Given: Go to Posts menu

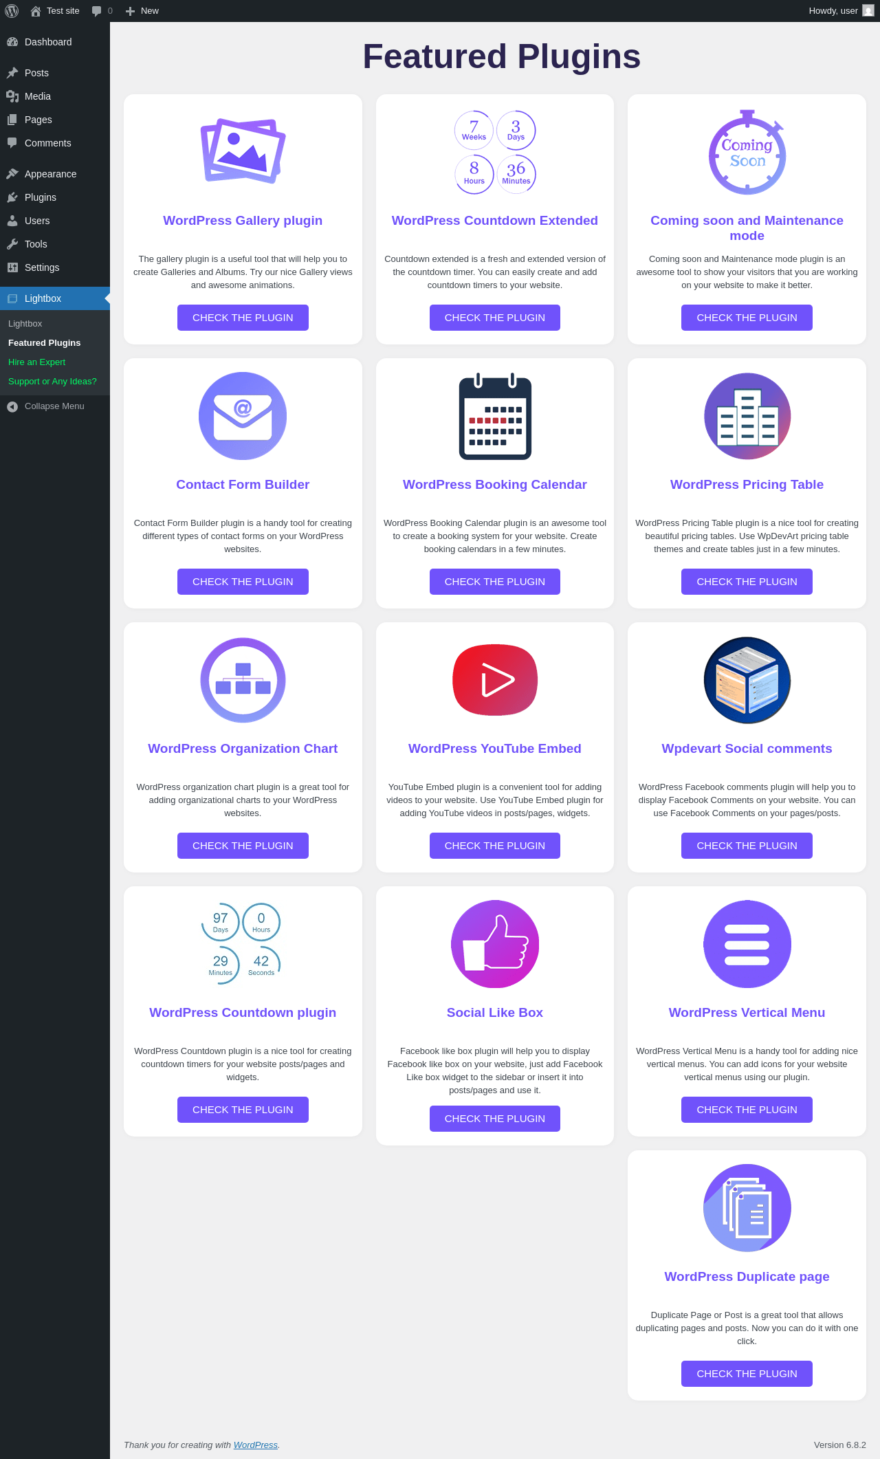Looking at the screenshot, I should click(55, 73).
